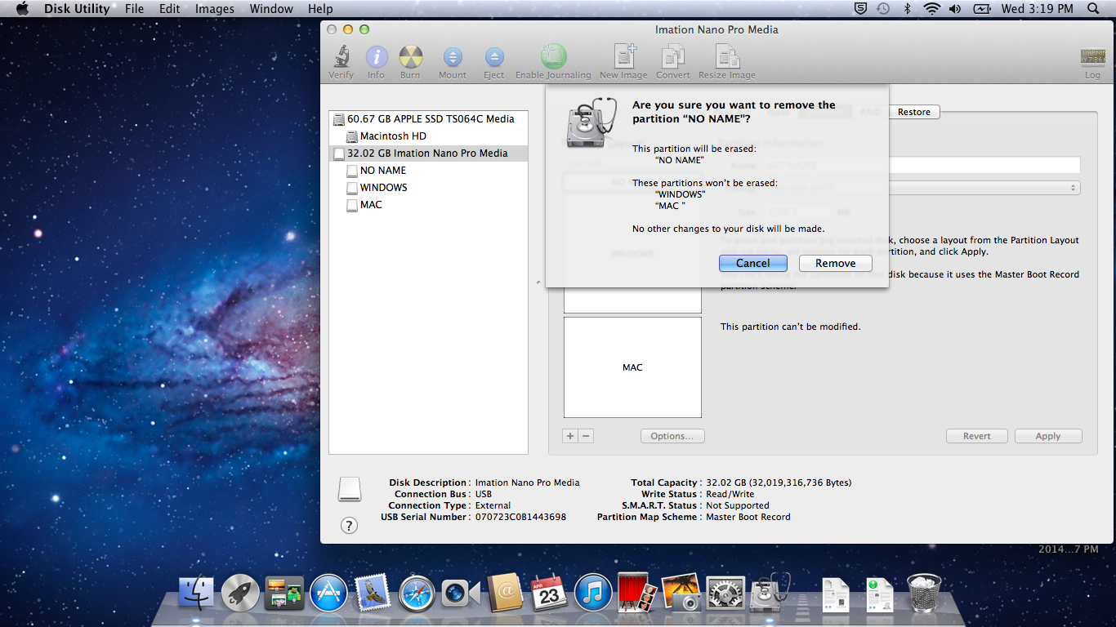Select the MAC partition block in layout

pos(632,367)
